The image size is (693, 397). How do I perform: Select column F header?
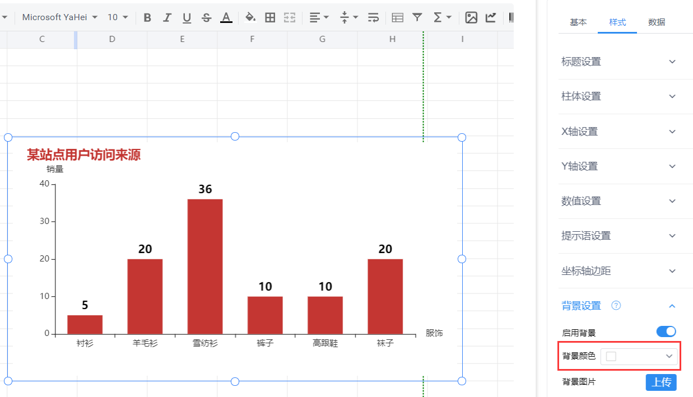252,39
